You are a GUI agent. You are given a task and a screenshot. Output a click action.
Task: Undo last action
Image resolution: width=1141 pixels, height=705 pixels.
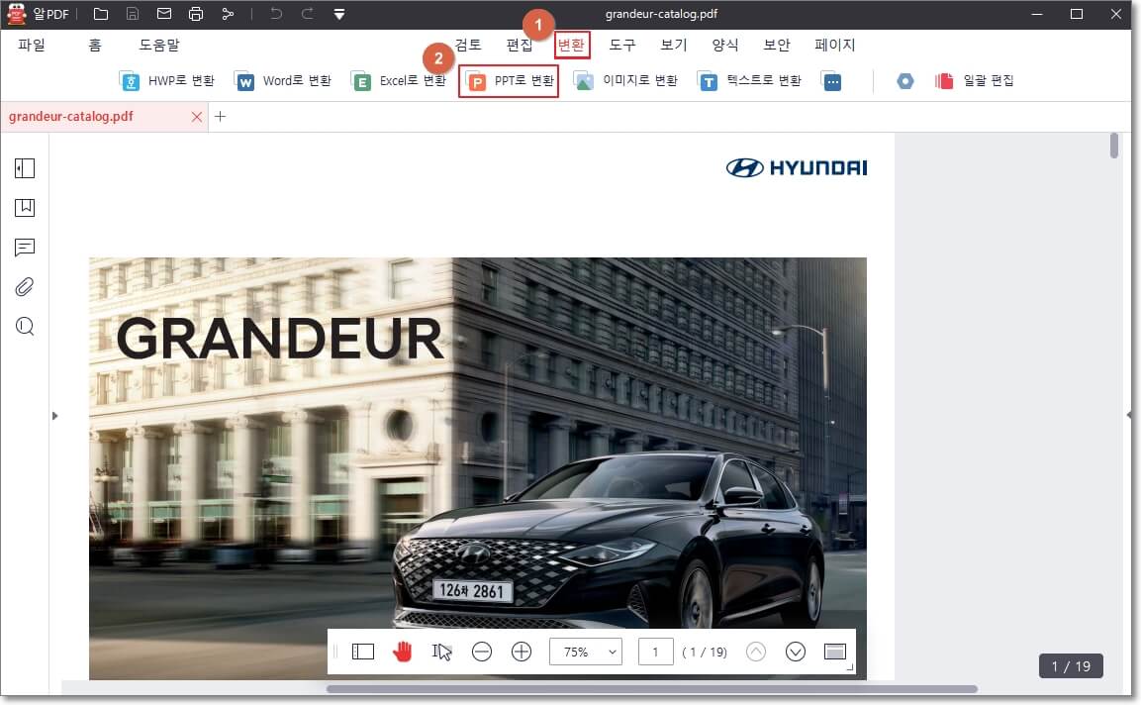(x=276, y=14)
